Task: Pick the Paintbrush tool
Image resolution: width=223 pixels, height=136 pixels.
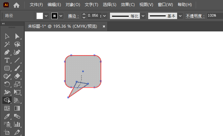Action: click(17, 68)
